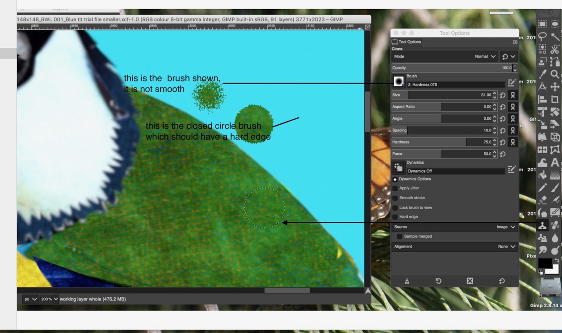This screenshot has height=333, width=562.
Task: Open brush editor for Hardness 075
Action: tap(511, 83)
